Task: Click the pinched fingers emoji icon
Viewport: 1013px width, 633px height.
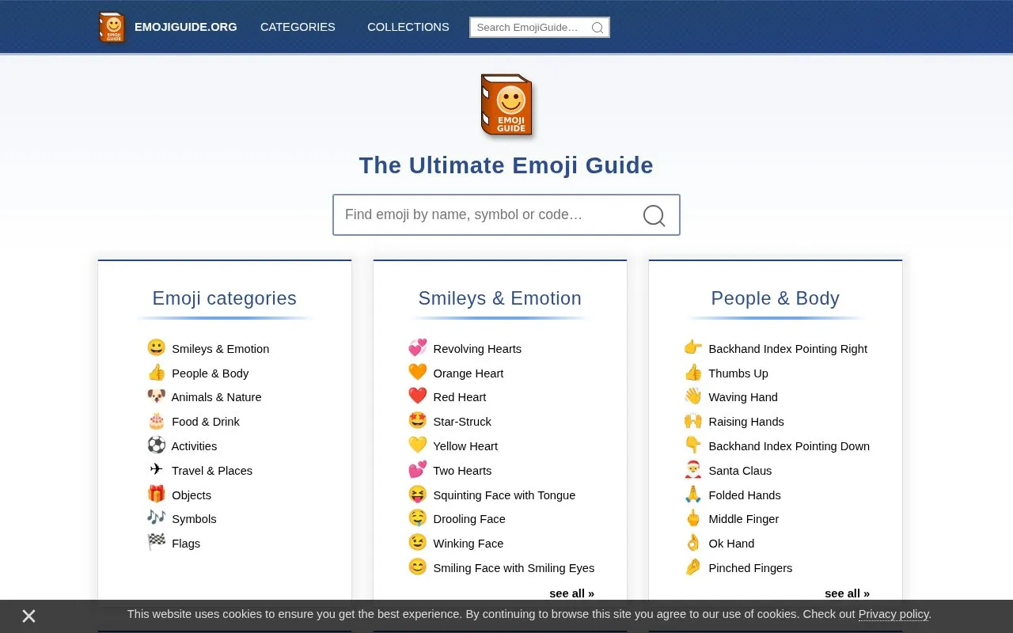Action: 693,567
